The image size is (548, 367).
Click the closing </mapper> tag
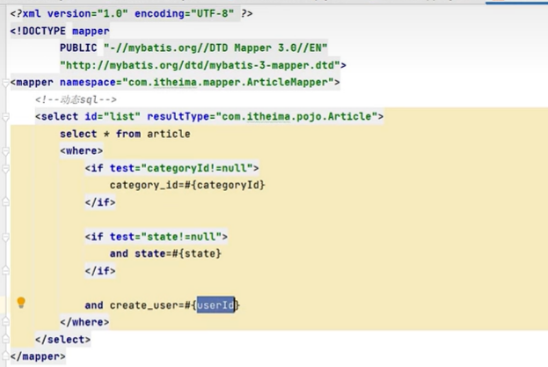pos(38,356)
